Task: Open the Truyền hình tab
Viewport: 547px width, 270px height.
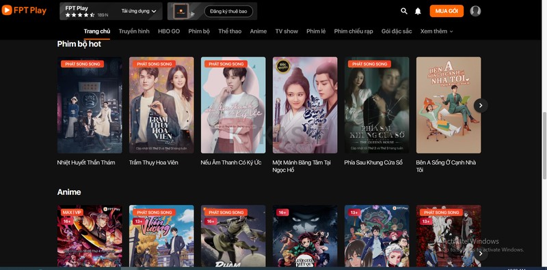Action: point(134,31)
